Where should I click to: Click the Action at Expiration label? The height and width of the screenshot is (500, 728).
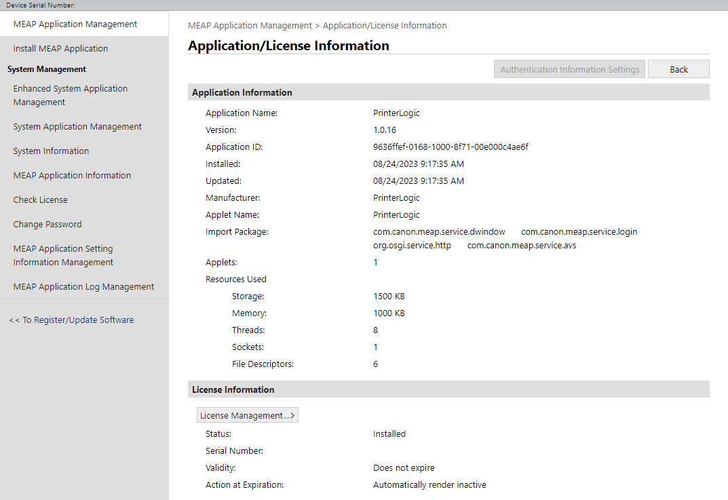(x=244, y=484)
